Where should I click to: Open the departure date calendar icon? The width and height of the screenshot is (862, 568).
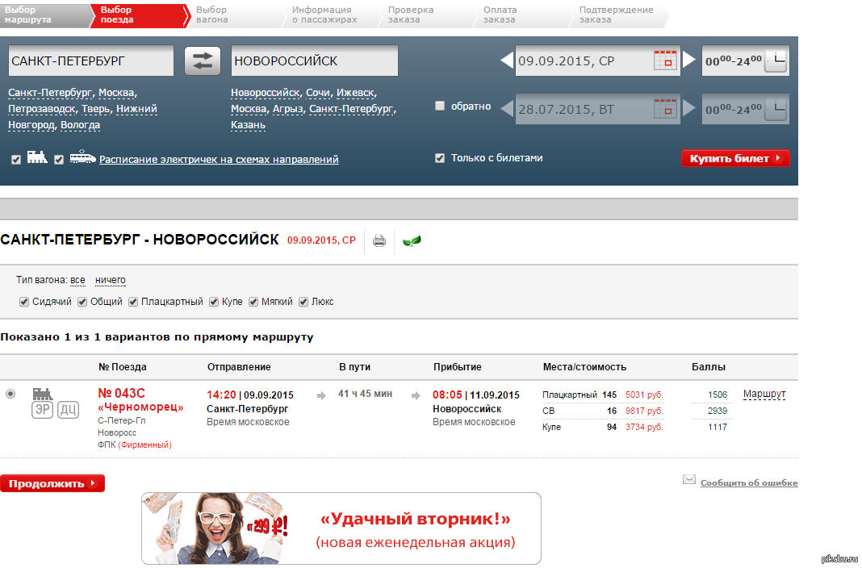(x=665, y=61)
